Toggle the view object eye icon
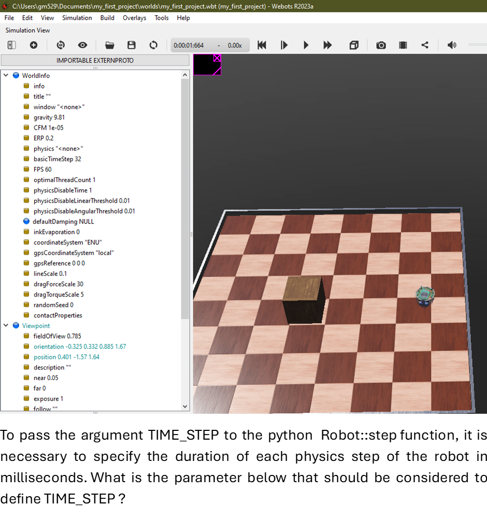 coord(82,45)
